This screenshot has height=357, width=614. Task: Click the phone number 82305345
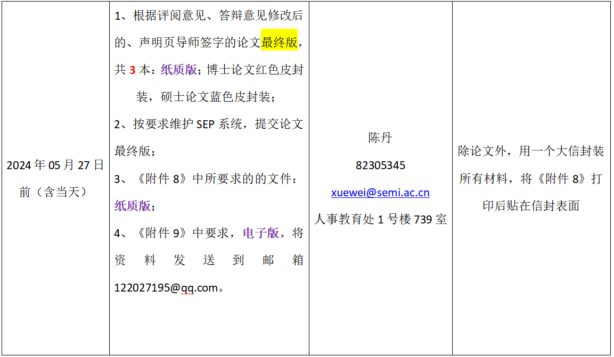(380, 165)
